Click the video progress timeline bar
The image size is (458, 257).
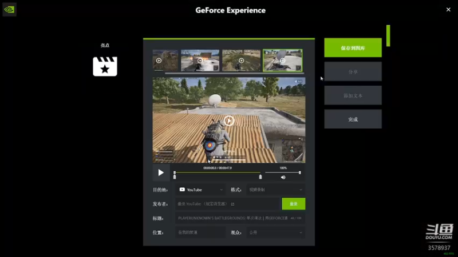click(218, 172)
